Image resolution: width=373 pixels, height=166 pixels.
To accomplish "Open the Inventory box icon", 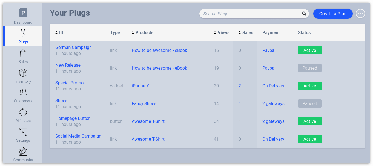I will (x=23, y=73).
